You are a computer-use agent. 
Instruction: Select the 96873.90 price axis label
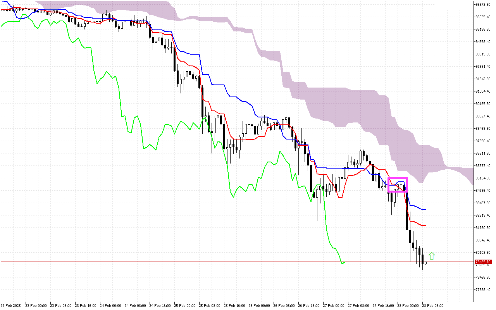[484, 5]
